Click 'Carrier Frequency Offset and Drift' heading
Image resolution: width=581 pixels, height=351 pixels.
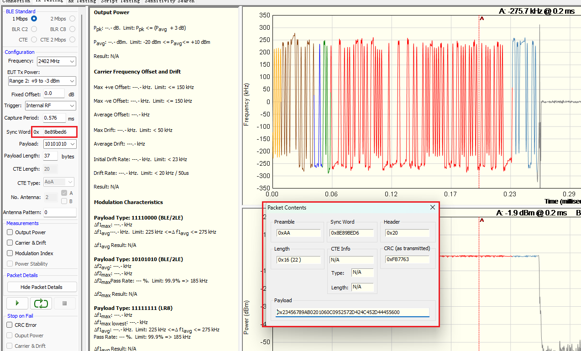click(x=137, y=72)
